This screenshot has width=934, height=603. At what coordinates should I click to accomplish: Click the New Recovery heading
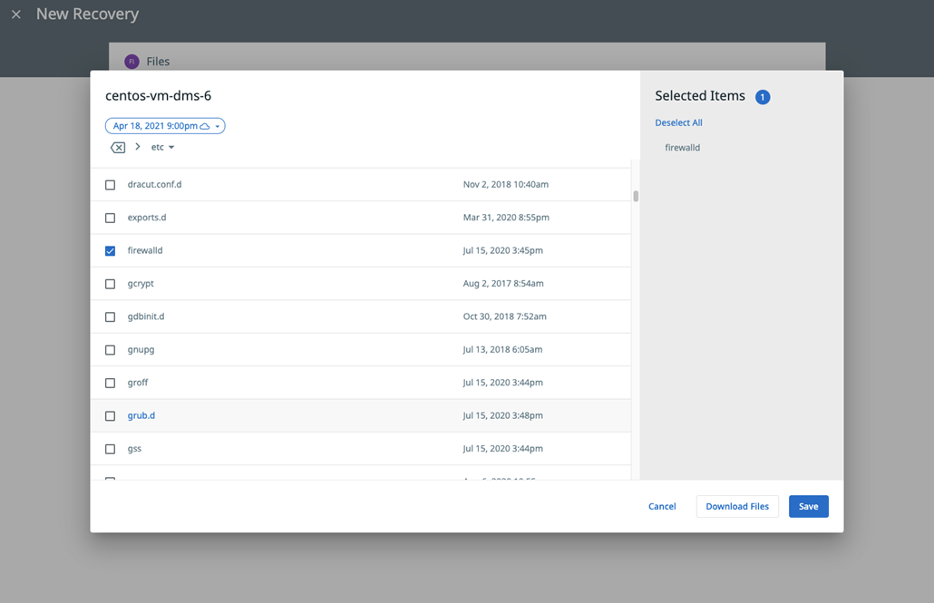[x=88, y=15]
